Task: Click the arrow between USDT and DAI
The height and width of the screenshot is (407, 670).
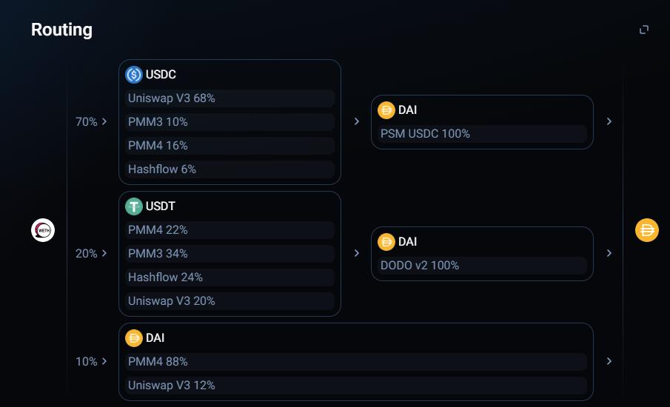Action: (x=357, y=253)
